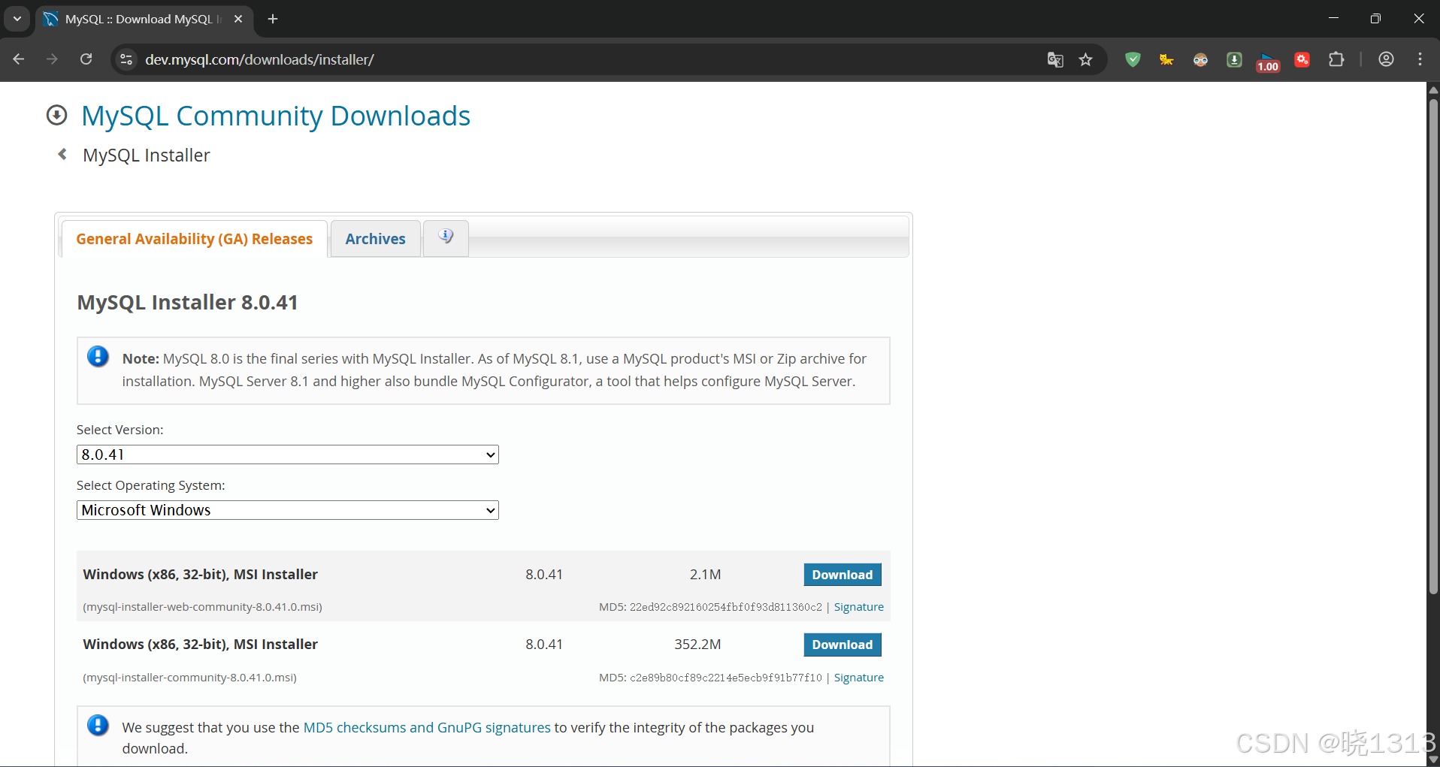Download the 352.2M full installer
The image size is (1440, 767).
pyautogui.click(x=843, y=645)
